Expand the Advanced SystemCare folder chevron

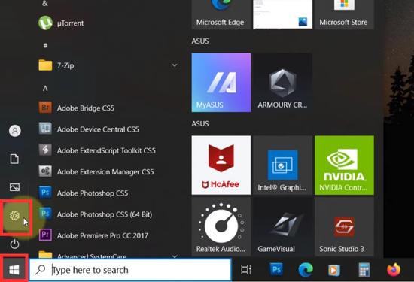(x=175, y=256)
